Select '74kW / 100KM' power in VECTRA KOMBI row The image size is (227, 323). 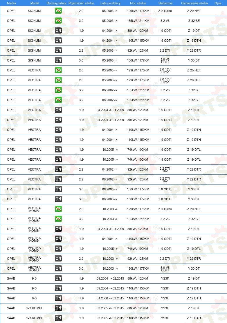pyautogui.click(x=138, y=248)
